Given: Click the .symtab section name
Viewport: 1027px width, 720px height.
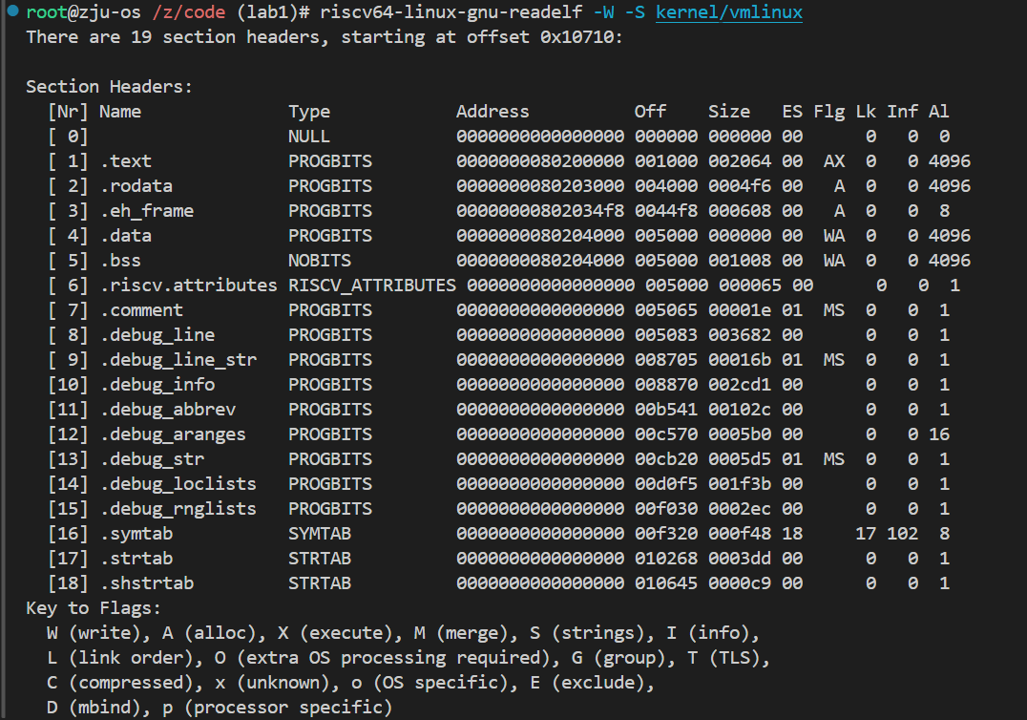Looking at the screenshot, I should click(x=136, y=534).
